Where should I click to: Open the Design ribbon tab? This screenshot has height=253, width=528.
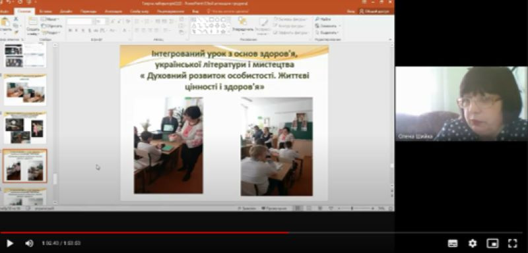(x=66, y=11)
